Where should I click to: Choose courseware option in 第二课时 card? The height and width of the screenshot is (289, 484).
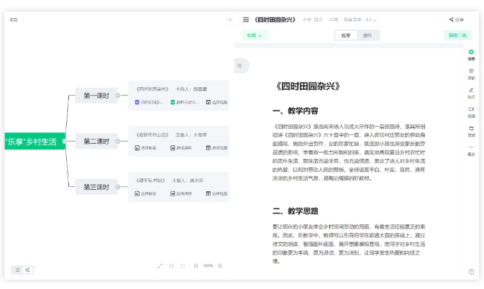coord(181,148)
